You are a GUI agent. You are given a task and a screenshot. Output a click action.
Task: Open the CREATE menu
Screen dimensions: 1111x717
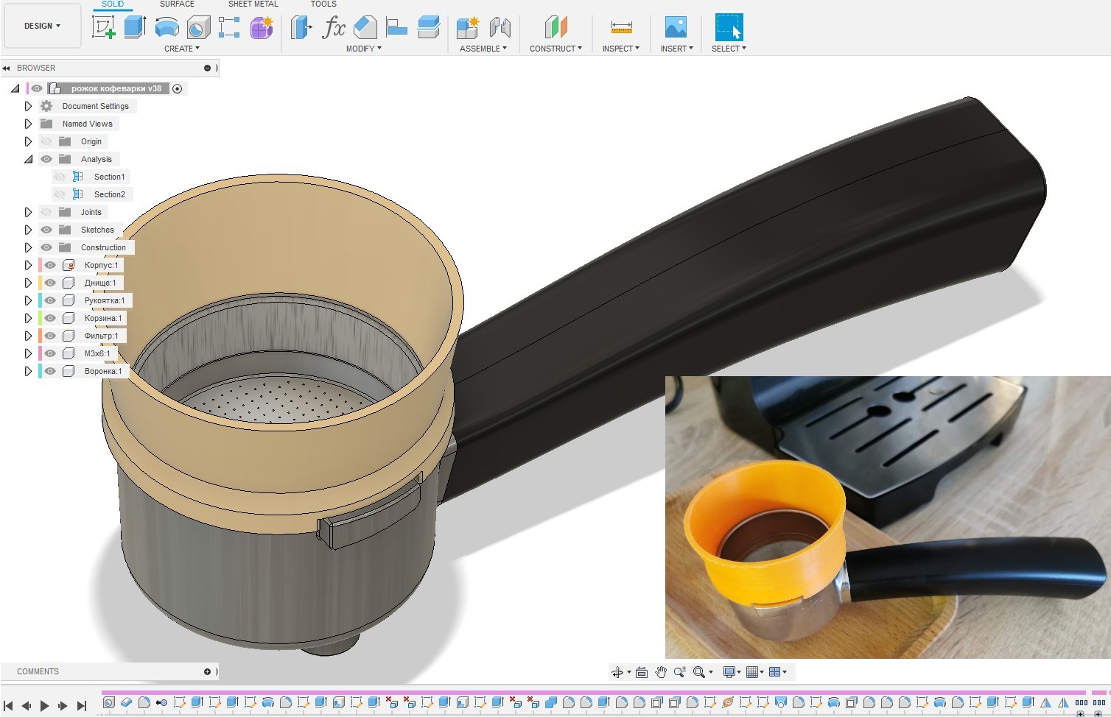[182, 49]
